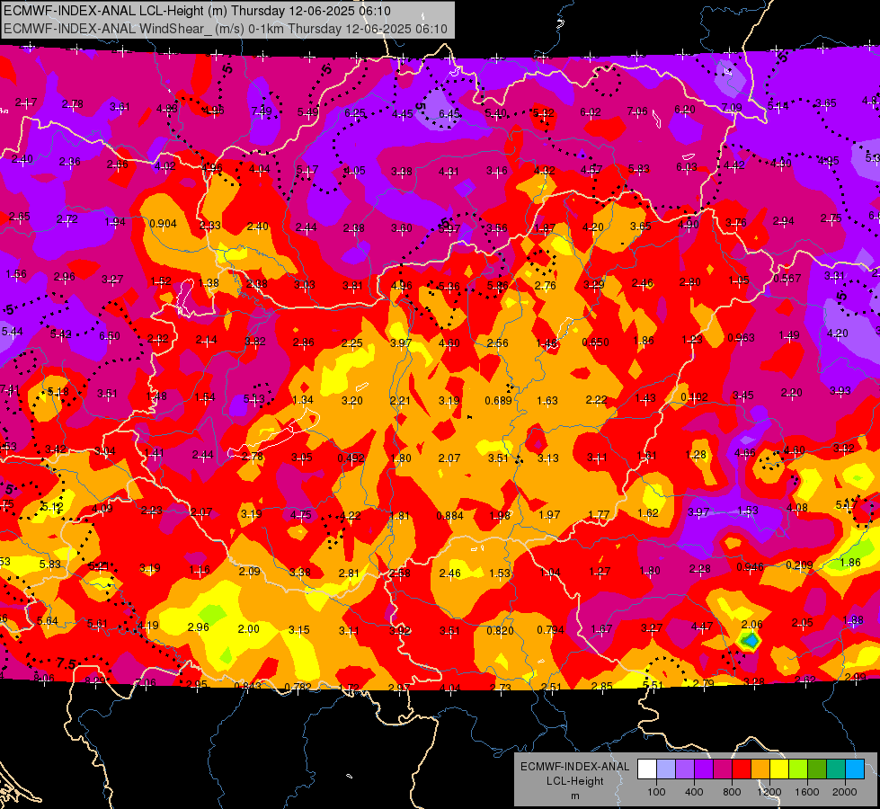Click the wind shear value 0.209
880x809 pixels.
799,565
